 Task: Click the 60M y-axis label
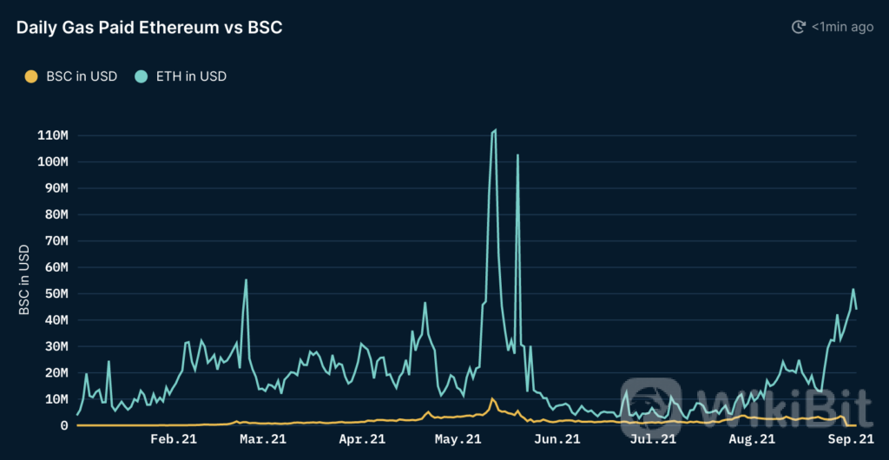(x=56, y=267)
